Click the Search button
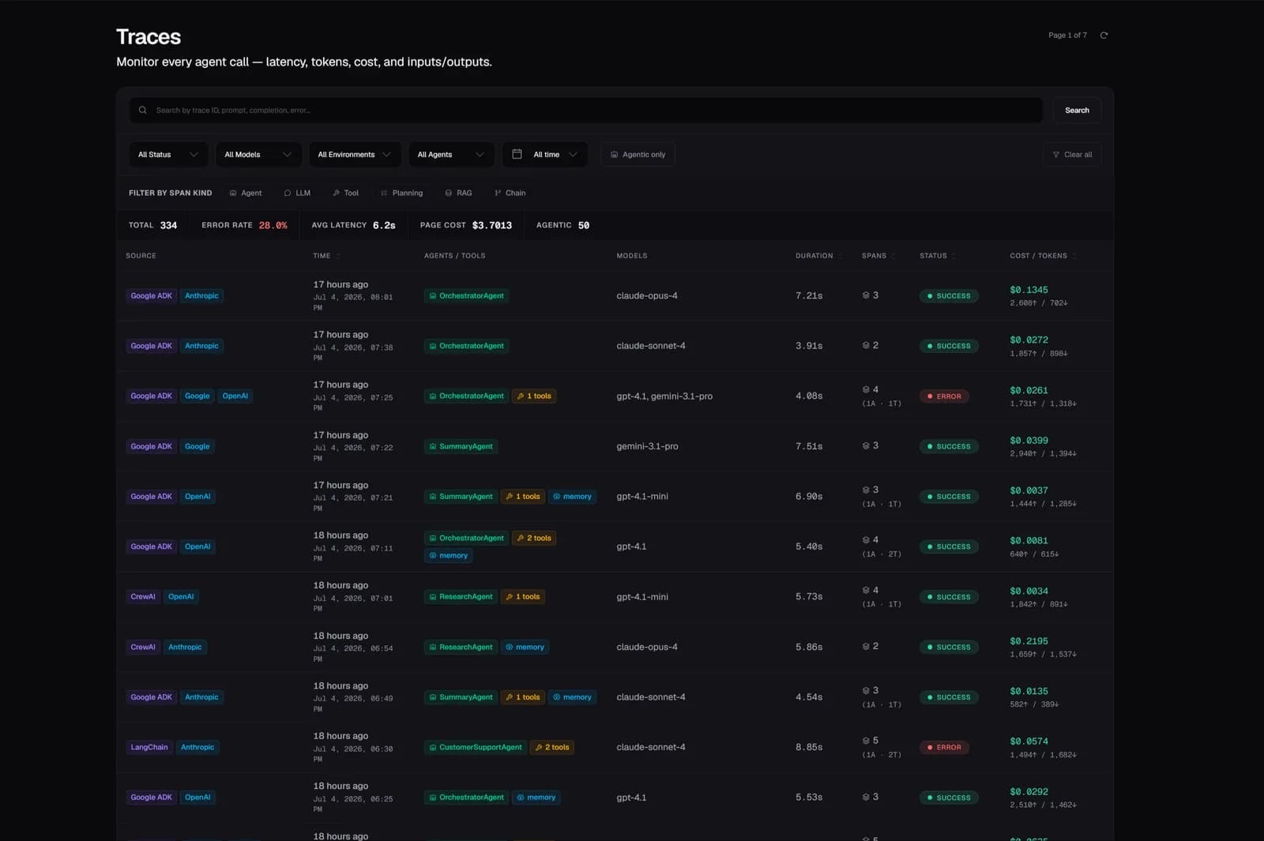Image resolution: width=1264 pixels, height=841 pixels. [1077, 111]
